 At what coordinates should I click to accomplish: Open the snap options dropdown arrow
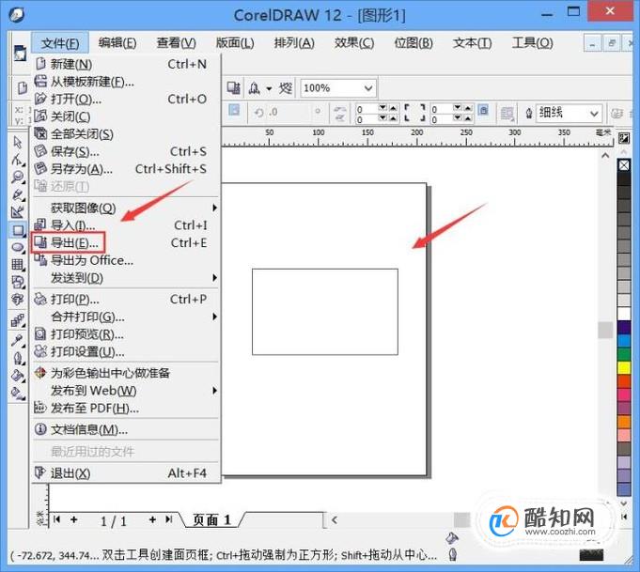(269, 88)
